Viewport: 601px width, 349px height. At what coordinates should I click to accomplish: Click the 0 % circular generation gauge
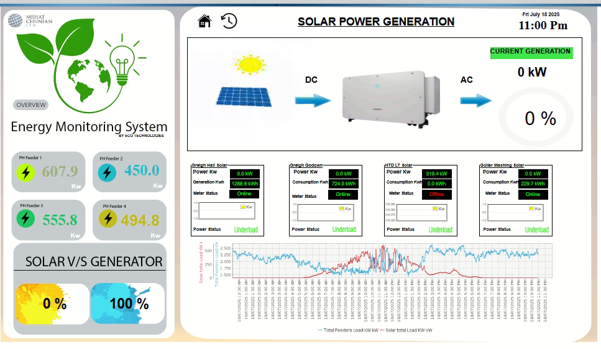[539, 118]
